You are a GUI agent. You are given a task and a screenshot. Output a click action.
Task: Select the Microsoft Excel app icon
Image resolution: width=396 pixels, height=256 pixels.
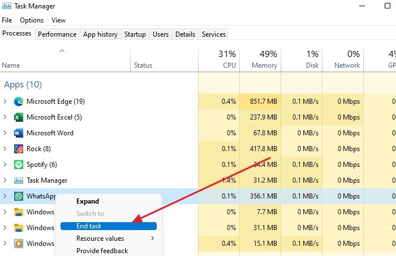pyautogui.click(x=19, y=117)
